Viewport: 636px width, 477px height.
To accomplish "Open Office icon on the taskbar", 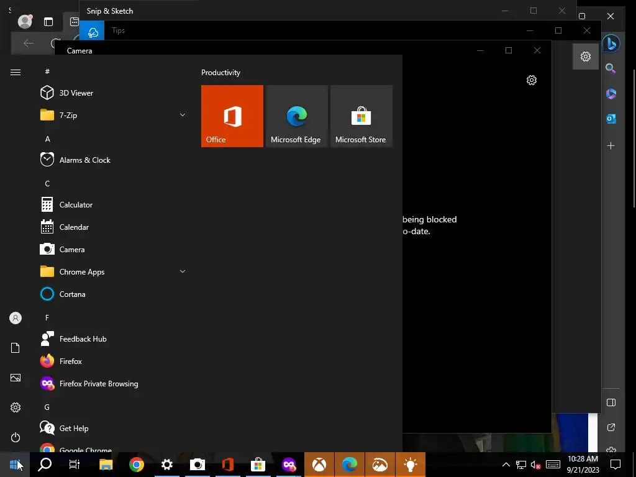I will coord(228,465).
